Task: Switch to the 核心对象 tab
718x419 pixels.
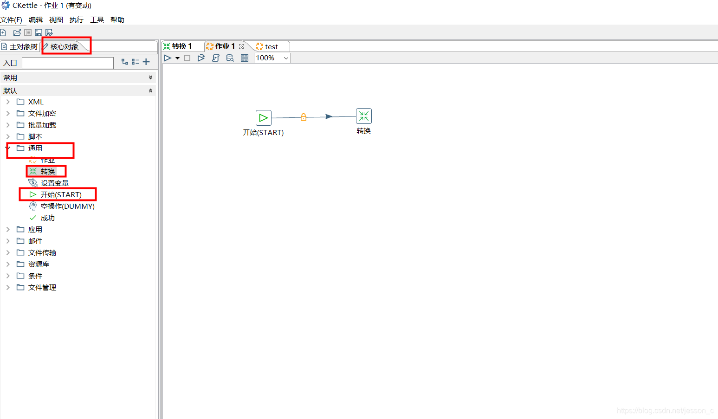Action: tap(65, 47)
